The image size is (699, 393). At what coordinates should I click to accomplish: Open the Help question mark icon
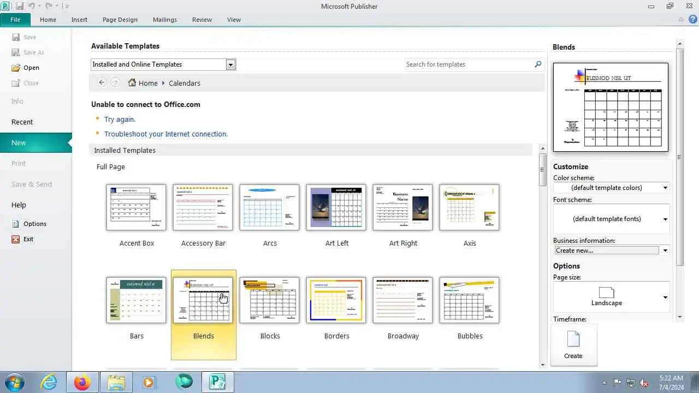pyautogui.click(x=693, y=19)
